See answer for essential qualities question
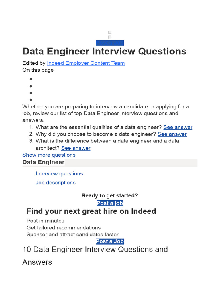 [x=178, y=127]
